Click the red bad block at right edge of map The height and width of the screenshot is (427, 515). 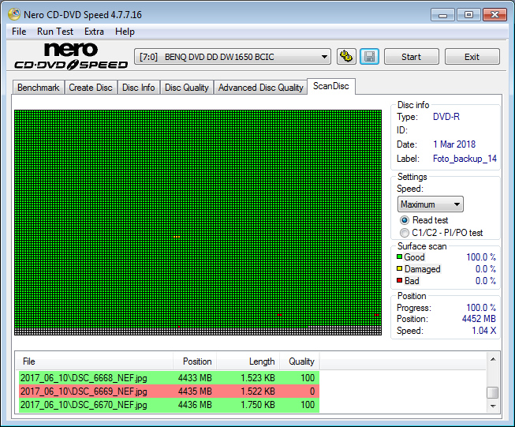pyautogui.click(x=376, y=315)
